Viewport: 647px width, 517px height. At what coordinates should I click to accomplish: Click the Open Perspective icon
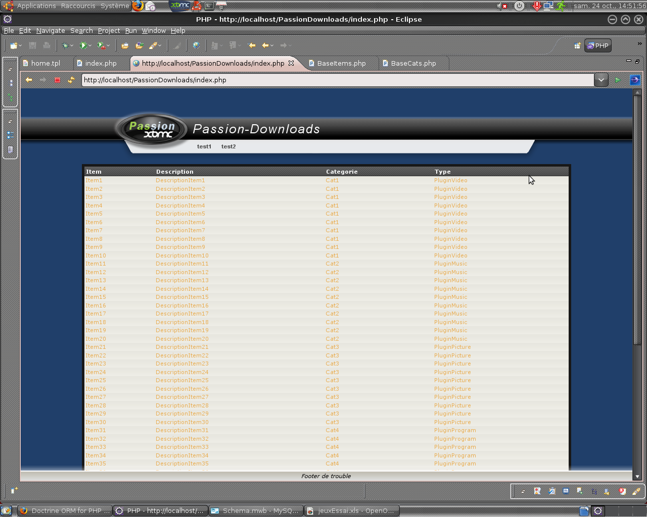577,46
